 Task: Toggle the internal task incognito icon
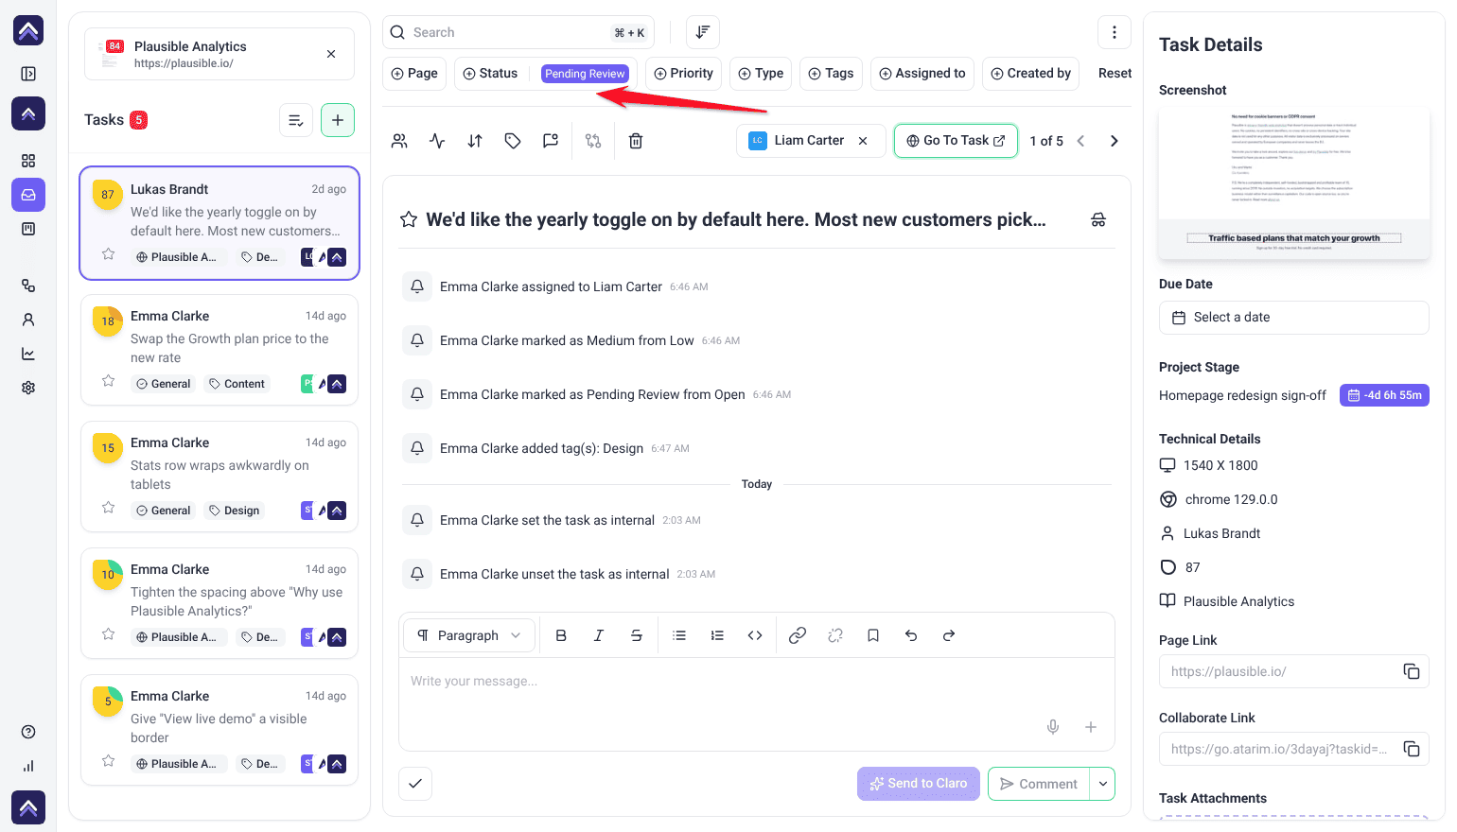coord(1098,219)
